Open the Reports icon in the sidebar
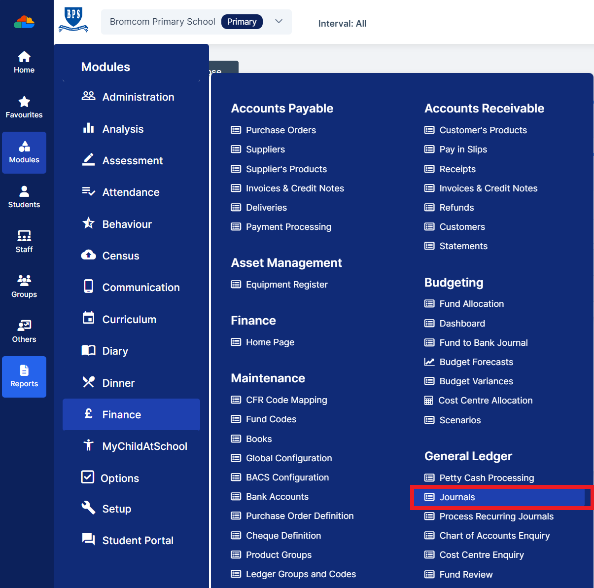 [x=24, y=376]
